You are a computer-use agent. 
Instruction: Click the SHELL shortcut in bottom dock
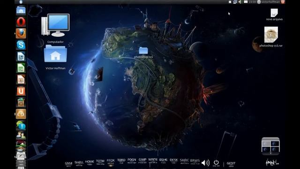(x=79, y=163)
